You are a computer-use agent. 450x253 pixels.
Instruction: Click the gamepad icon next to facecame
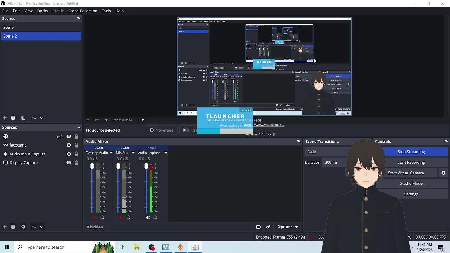click(x=6, y=145)
